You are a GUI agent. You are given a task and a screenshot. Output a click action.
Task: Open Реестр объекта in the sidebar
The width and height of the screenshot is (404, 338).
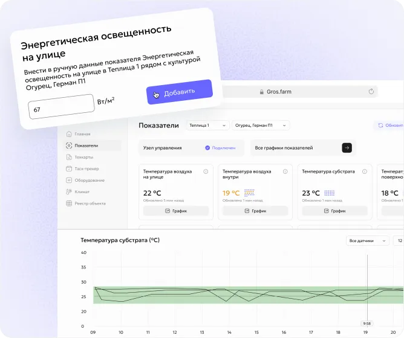93,203
